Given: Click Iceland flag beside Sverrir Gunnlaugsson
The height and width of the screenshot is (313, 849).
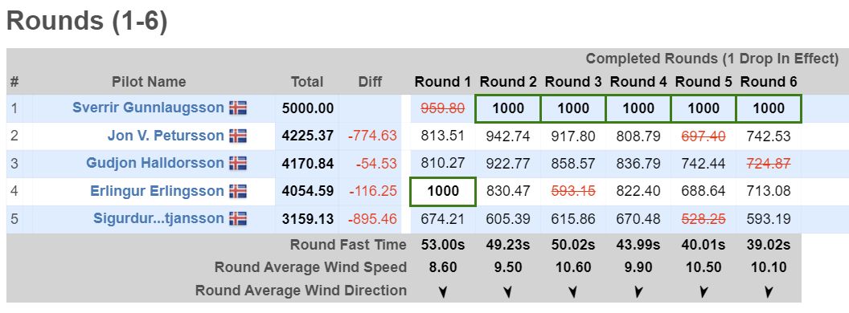Looking at the screenshot, I should [238, 108].
